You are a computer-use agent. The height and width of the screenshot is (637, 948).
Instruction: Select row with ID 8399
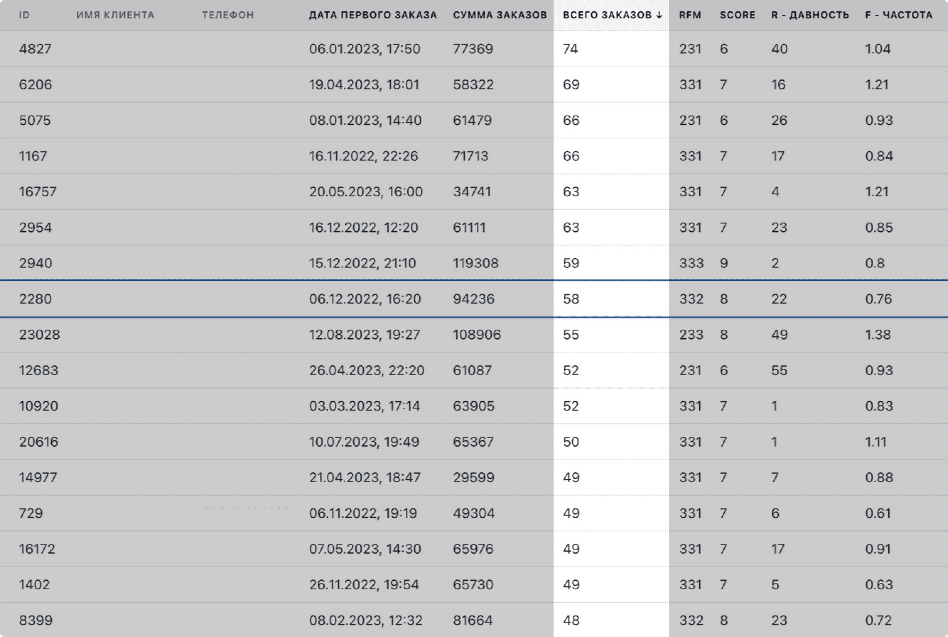(x=35, y=620)
